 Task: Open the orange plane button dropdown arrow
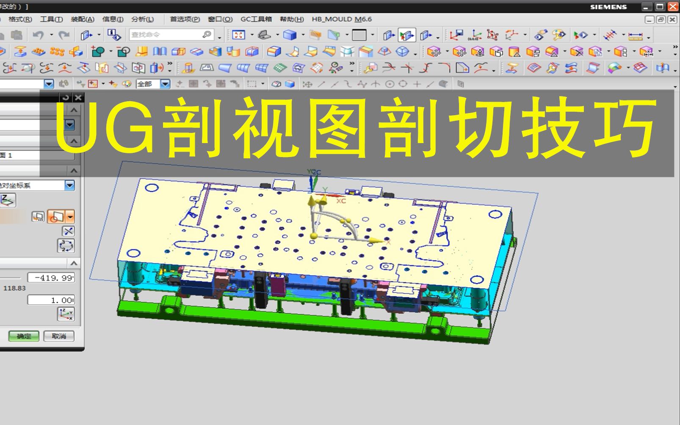(70, 217)
